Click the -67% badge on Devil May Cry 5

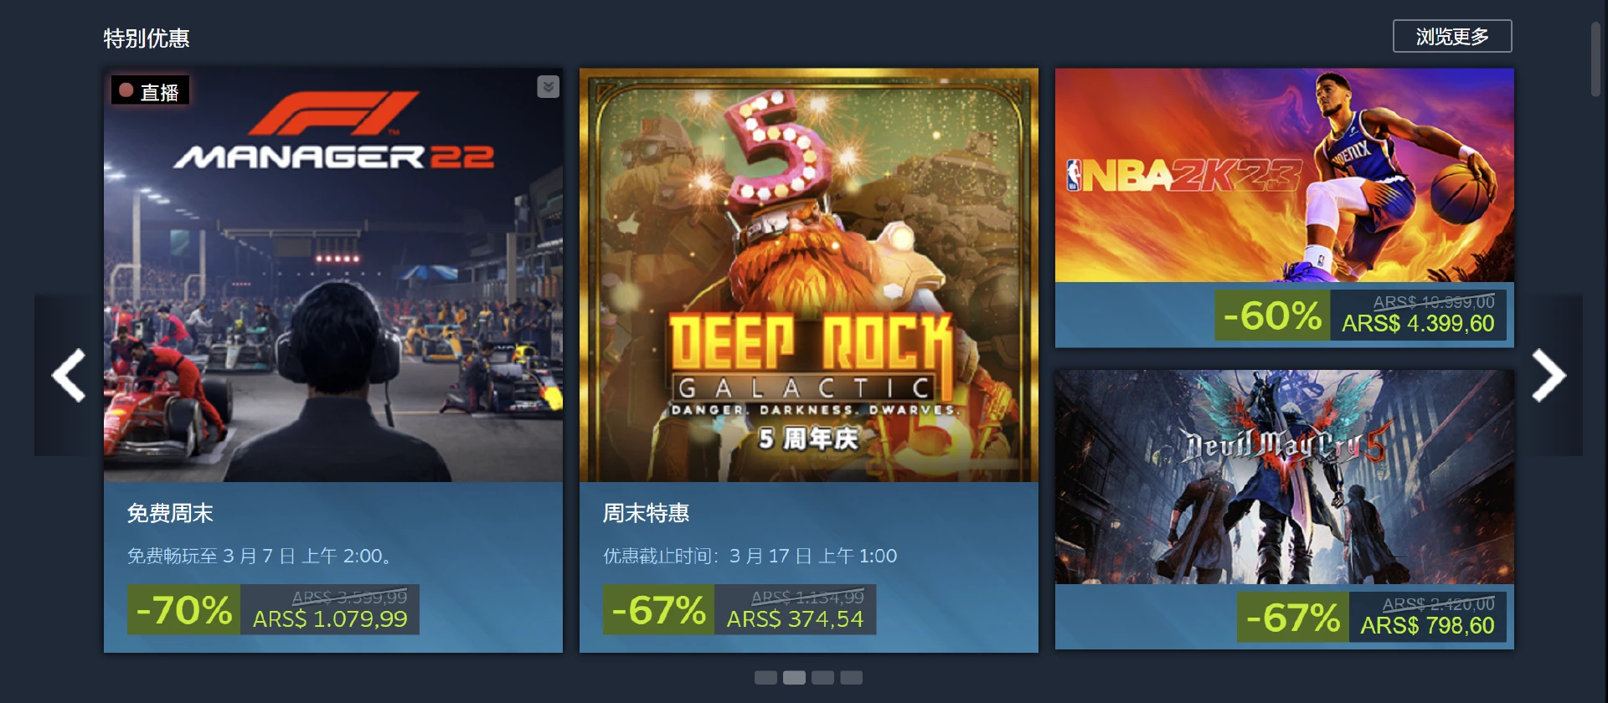coord(1293,618)
